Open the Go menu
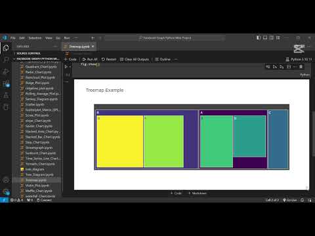Screen dimensions: 315x236 point(58,38)
